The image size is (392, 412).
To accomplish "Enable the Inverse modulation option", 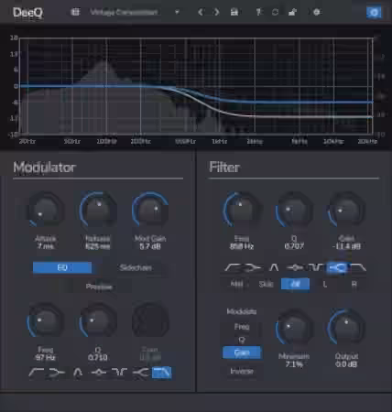I will (x=242, y=371).
